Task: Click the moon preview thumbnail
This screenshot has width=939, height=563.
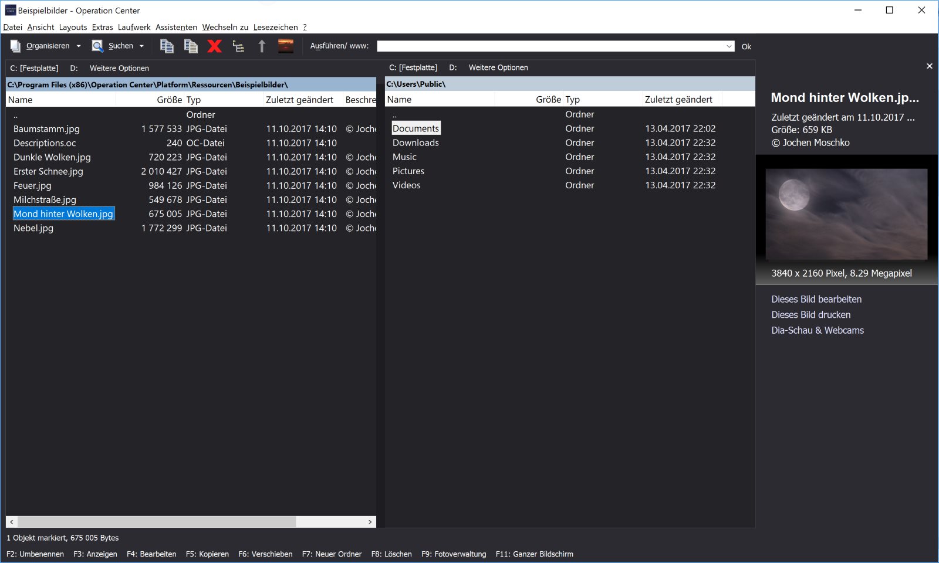Action: [846, 214]
